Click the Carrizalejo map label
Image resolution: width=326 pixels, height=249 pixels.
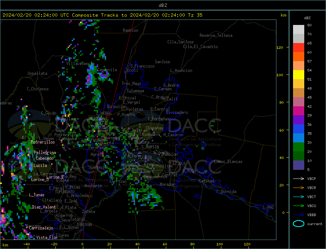click(x=41, y=228)
